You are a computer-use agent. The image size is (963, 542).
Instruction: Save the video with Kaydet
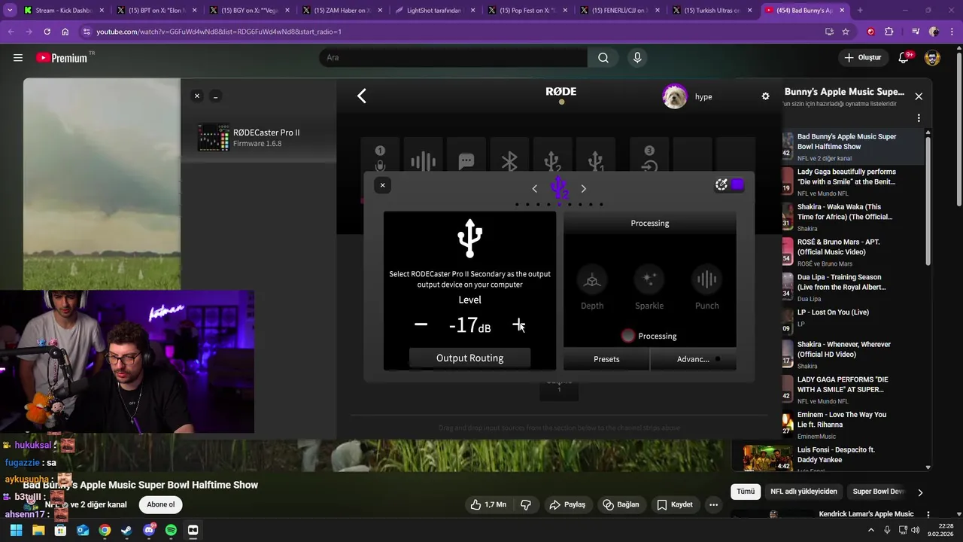tap(674, 504)
